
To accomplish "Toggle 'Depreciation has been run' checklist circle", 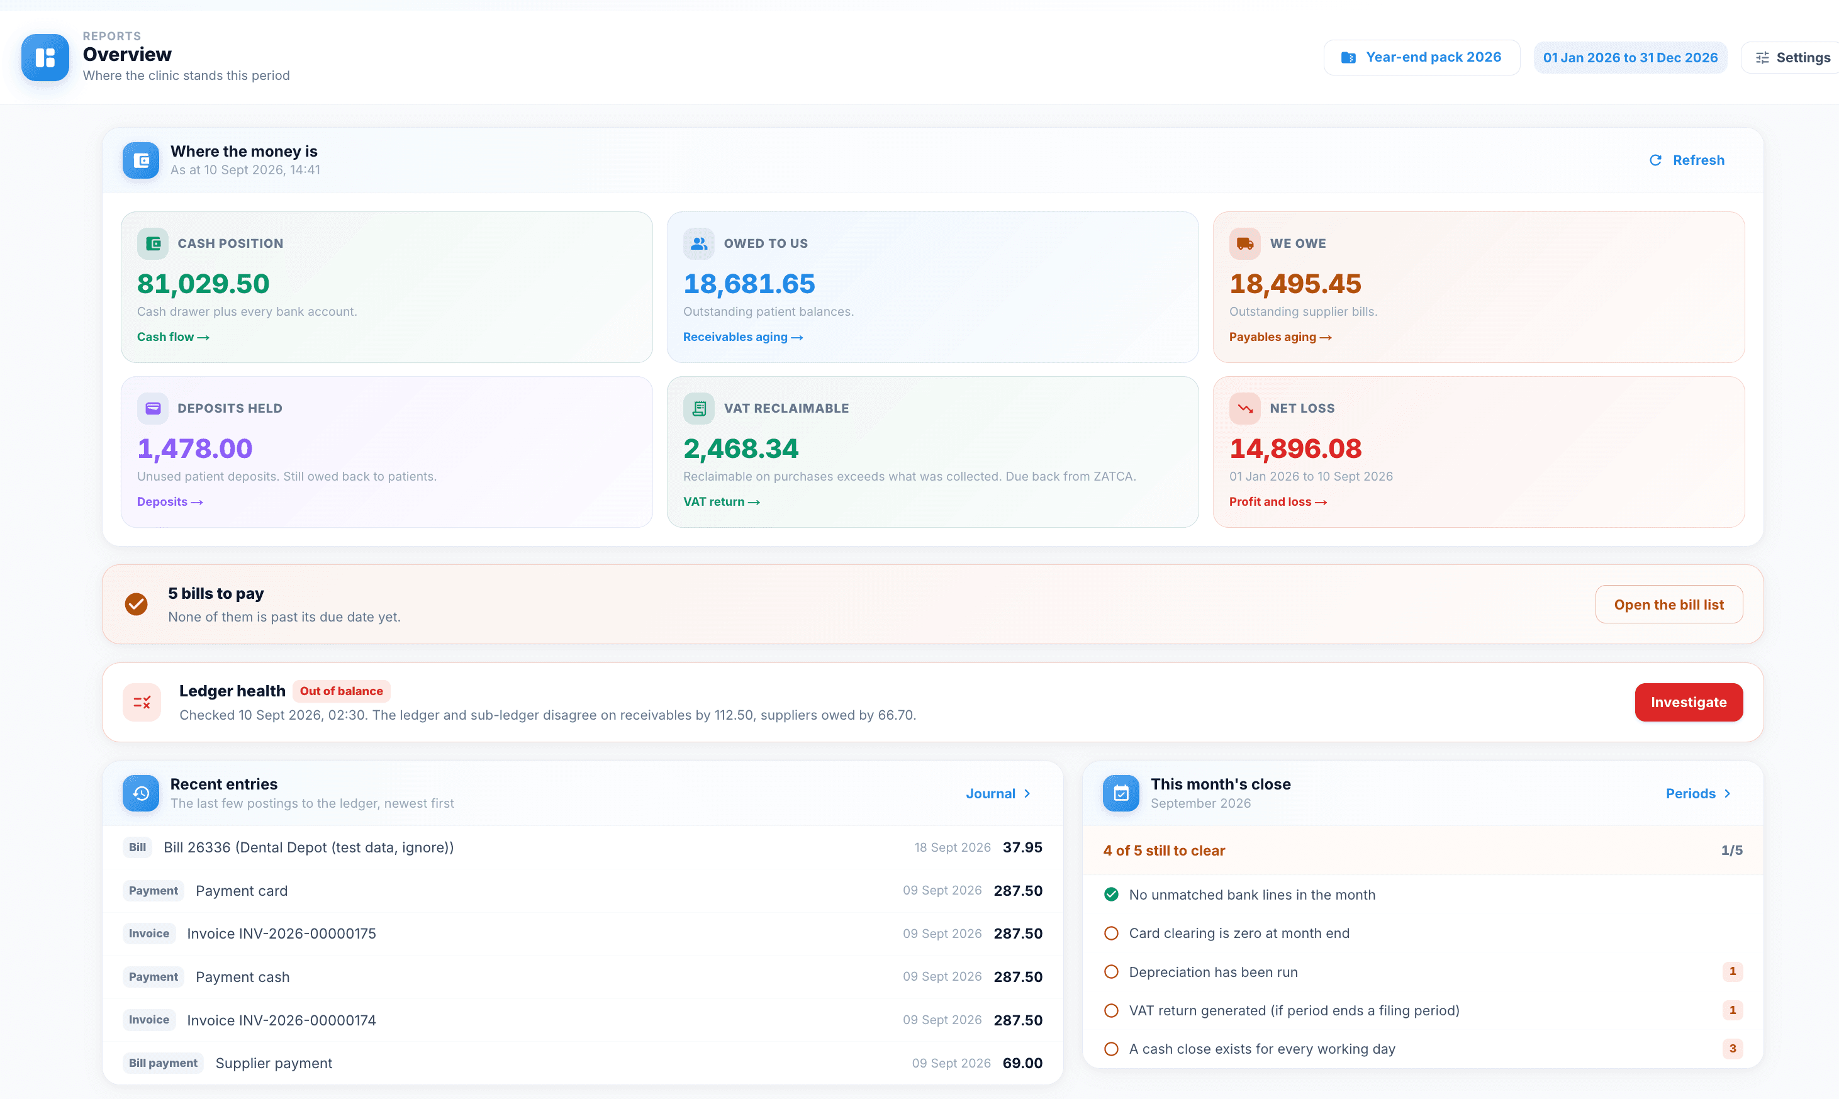I will pos(1111,972).
